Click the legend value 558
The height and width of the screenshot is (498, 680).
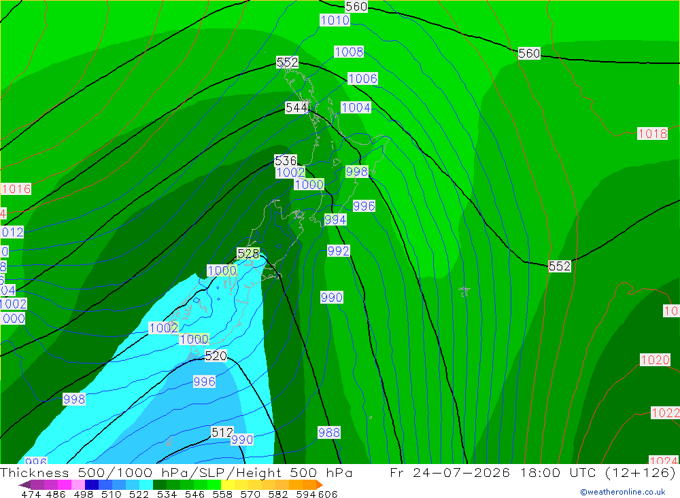click(x=222, y=494)
